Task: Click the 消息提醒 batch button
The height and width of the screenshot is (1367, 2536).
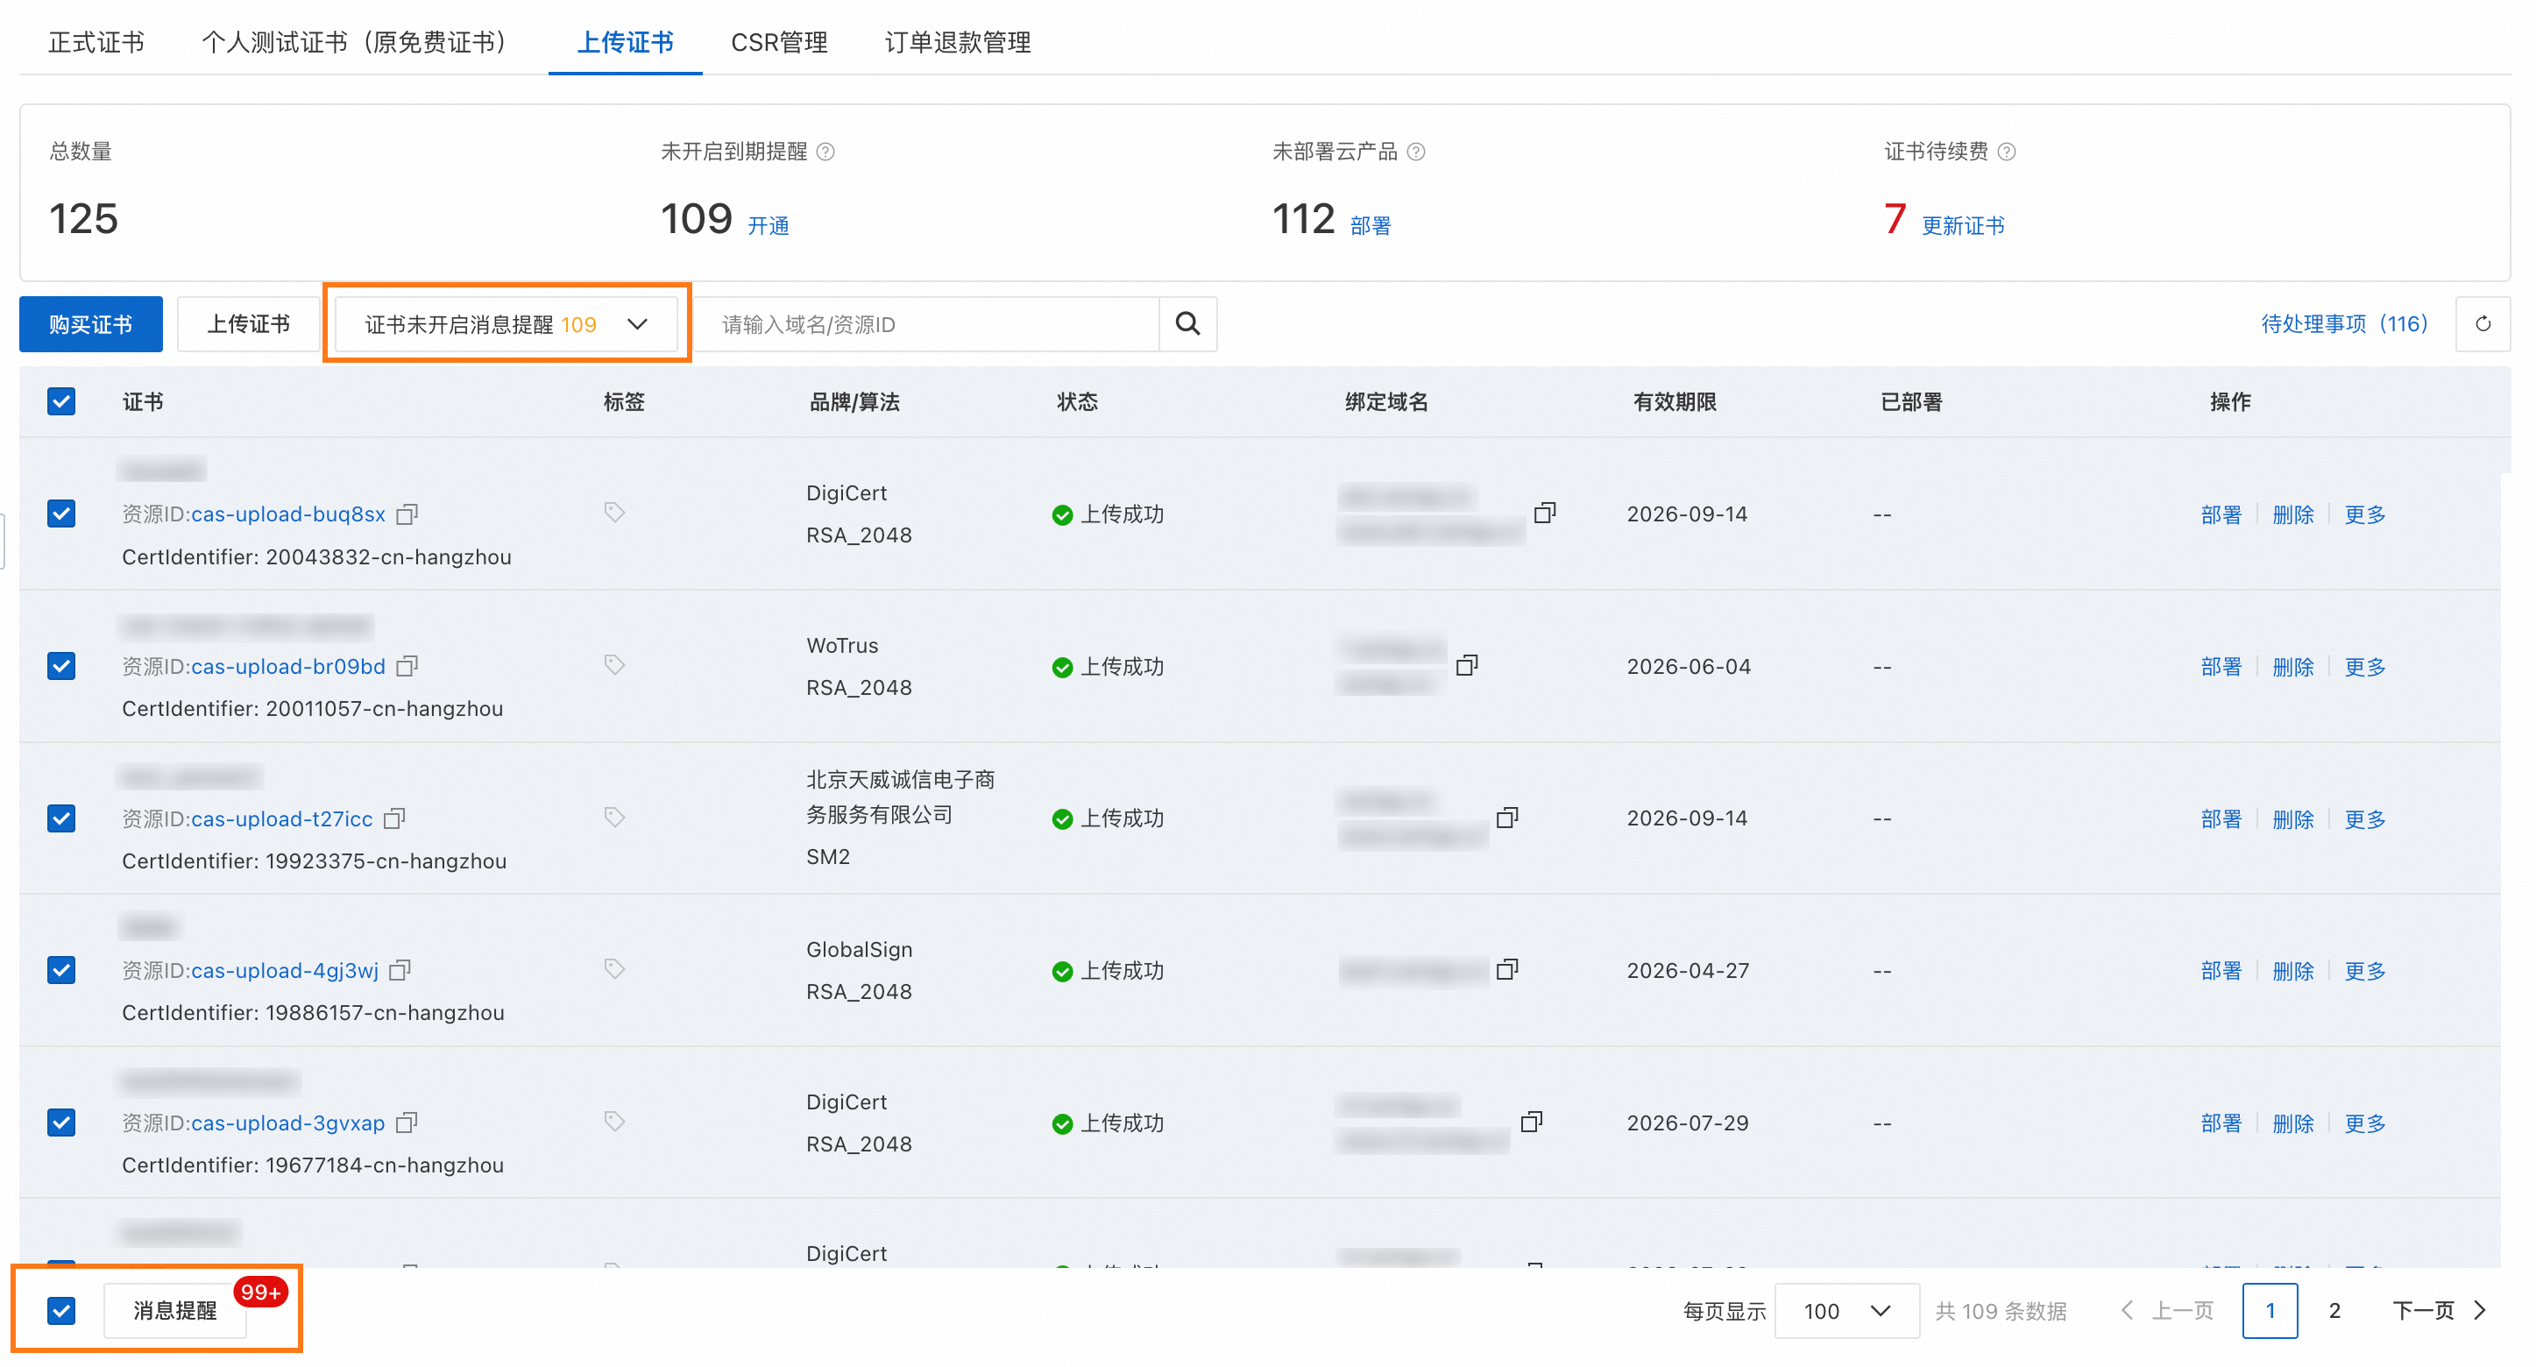Action: click(175, 1311)
